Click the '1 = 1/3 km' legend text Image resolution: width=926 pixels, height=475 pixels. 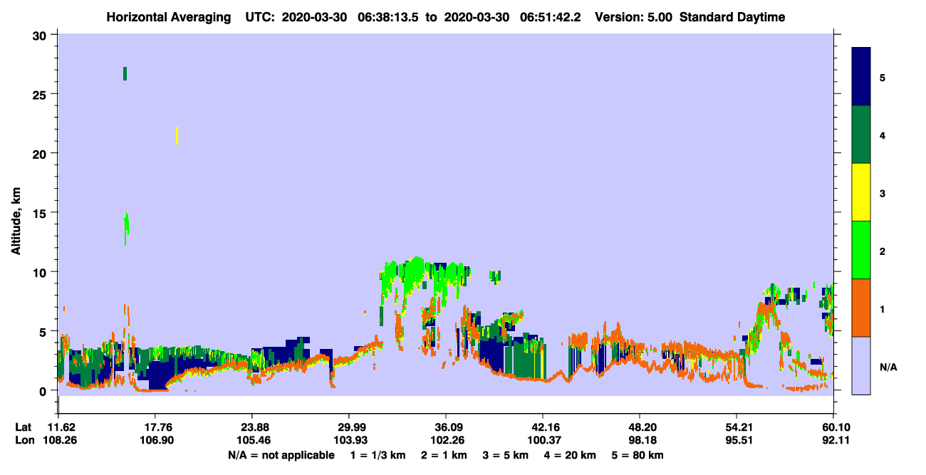(378, 455)
